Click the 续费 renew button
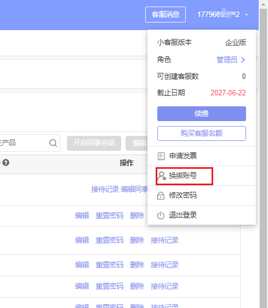The height and width of the screenshot is (308, 268). [202, 114]
